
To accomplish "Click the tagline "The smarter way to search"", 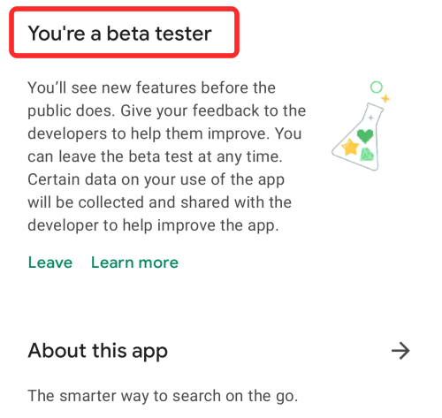I will tap(124, 396).
